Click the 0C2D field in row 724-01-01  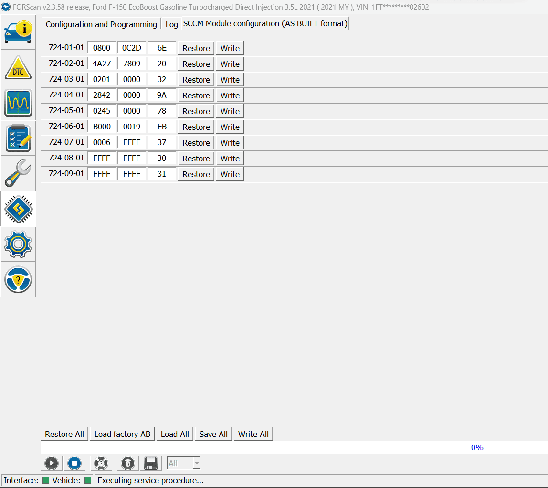tap(131, 48)
